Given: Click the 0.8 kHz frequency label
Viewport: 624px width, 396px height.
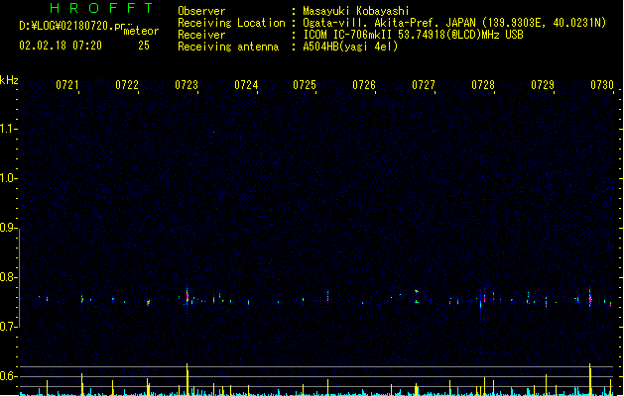Looking at the screenshot, I should 8,277.
